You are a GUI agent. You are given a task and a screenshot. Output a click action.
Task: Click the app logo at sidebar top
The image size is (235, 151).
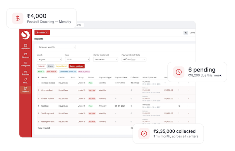click(25, 35)
